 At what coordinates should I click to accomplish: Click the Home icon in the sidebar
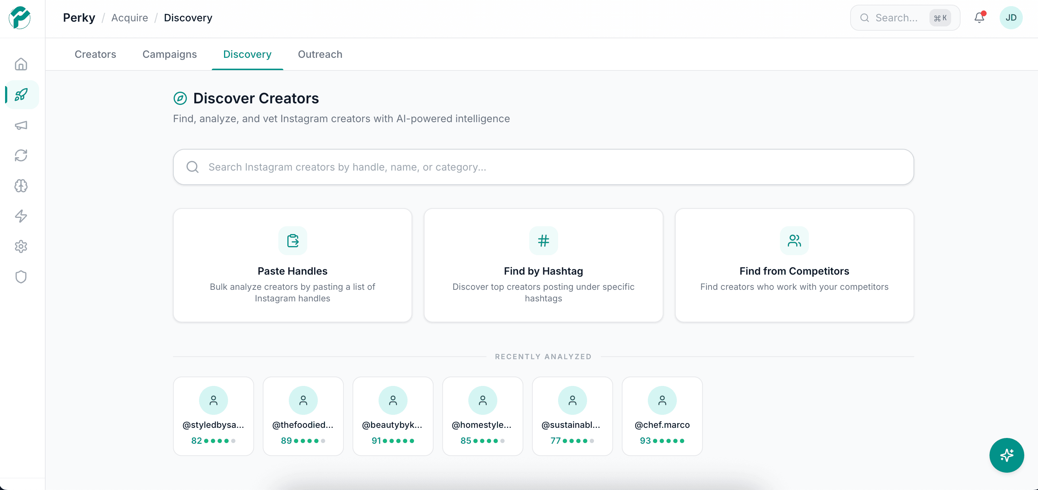click(x=21, y=64)
